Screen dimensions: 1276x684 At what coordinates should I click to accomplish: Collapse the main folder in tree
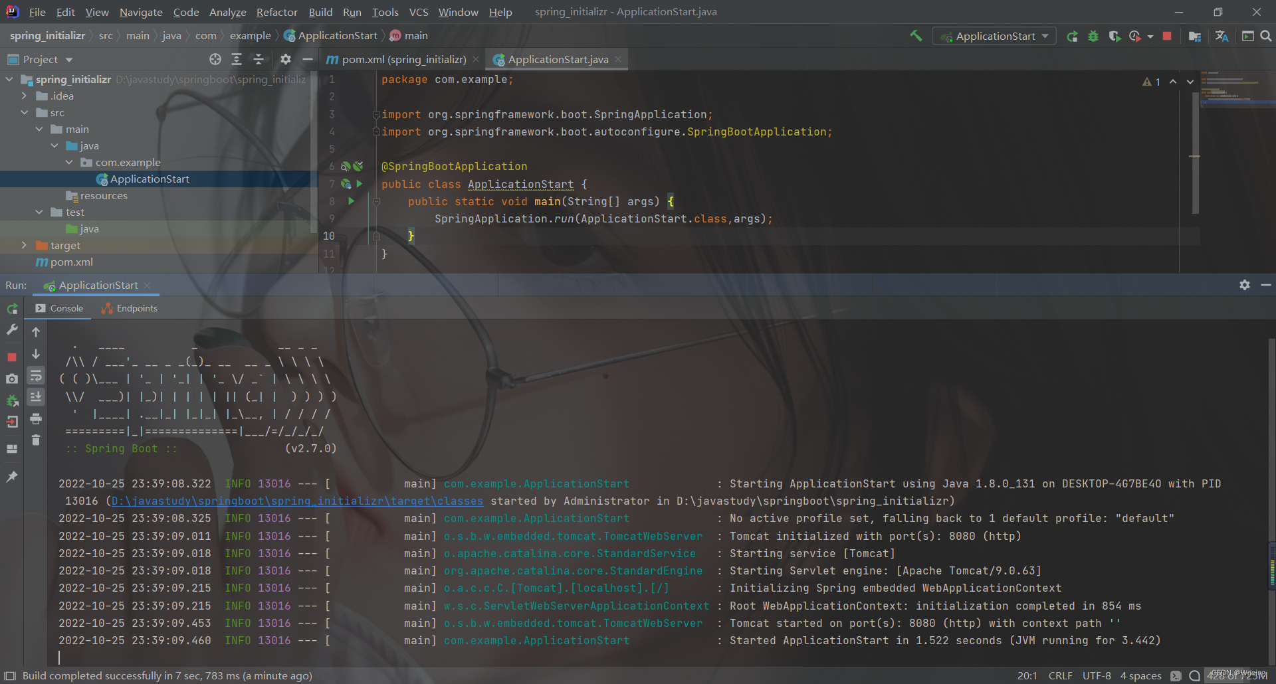39,129
